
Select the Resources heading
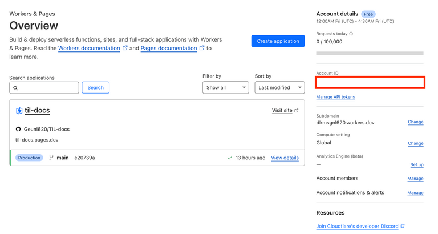(330, 213)
